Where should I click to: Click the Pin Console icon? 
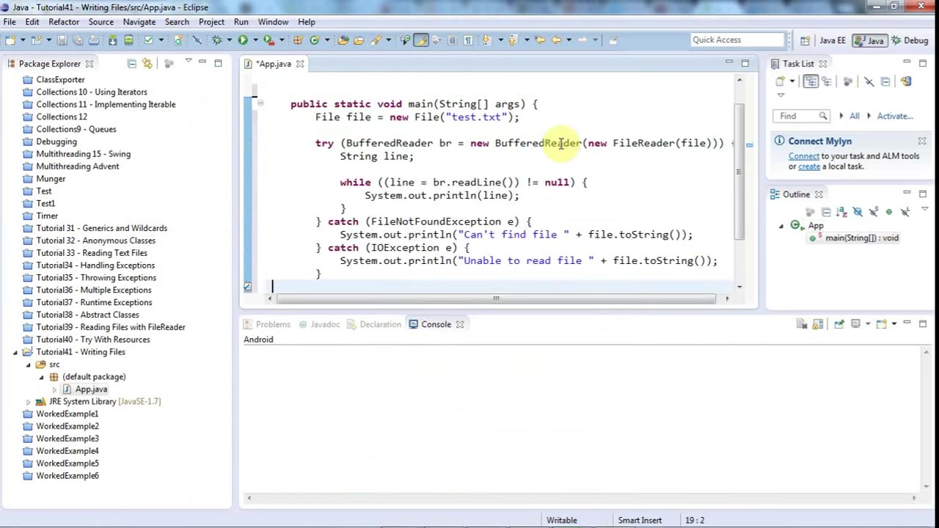pyautogui.click(x=839, y=324)
